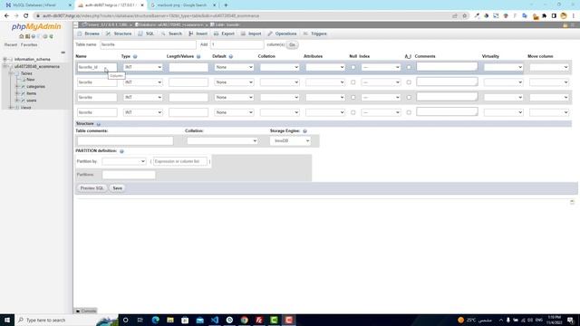Click help icon next to Length/Values header

[x=198, y=56]
